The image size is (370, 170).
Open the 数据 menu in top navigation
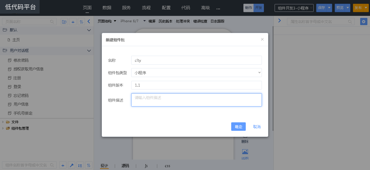tap(107, 8)
